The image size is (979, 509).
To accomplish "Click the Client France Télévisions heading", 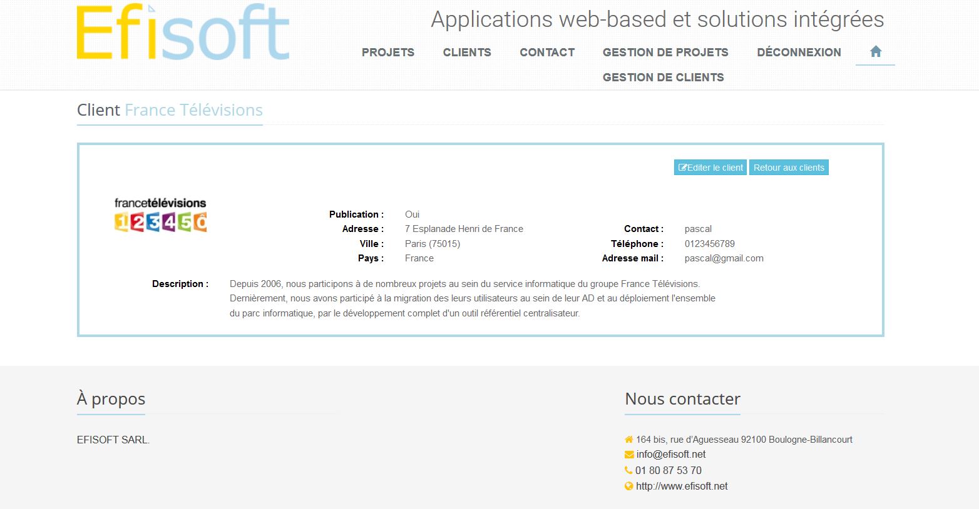I will pos(170,110).
